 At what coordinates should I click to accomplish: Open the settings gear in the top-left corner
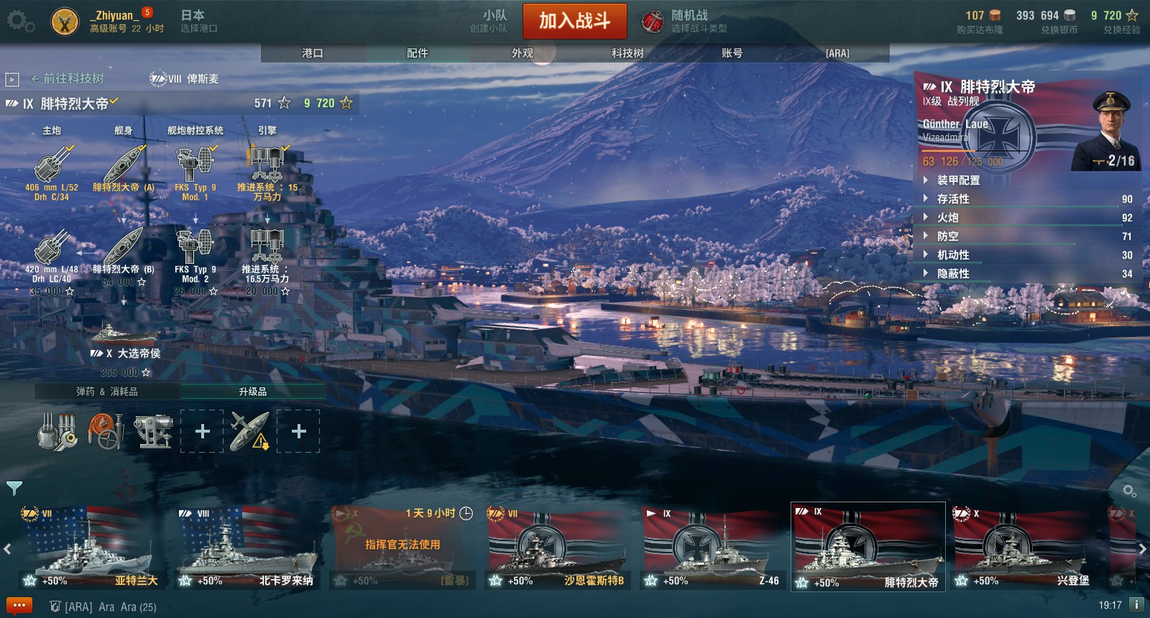pyautogui.click(x=20, y=22)
